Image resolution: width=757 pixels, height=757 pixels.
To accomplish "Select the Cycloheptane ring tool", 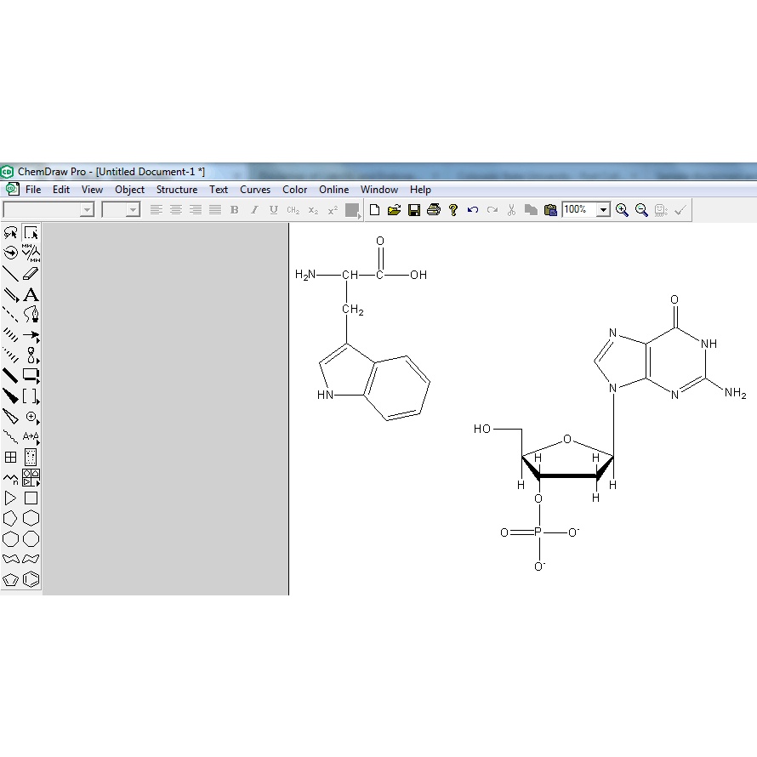I will (x=10, y=538).
